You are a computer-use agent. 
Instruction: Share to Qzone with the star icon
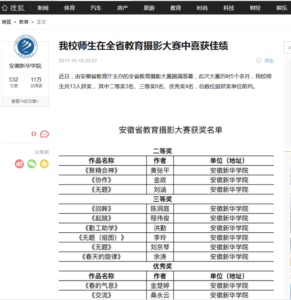[x=44, y=164]
